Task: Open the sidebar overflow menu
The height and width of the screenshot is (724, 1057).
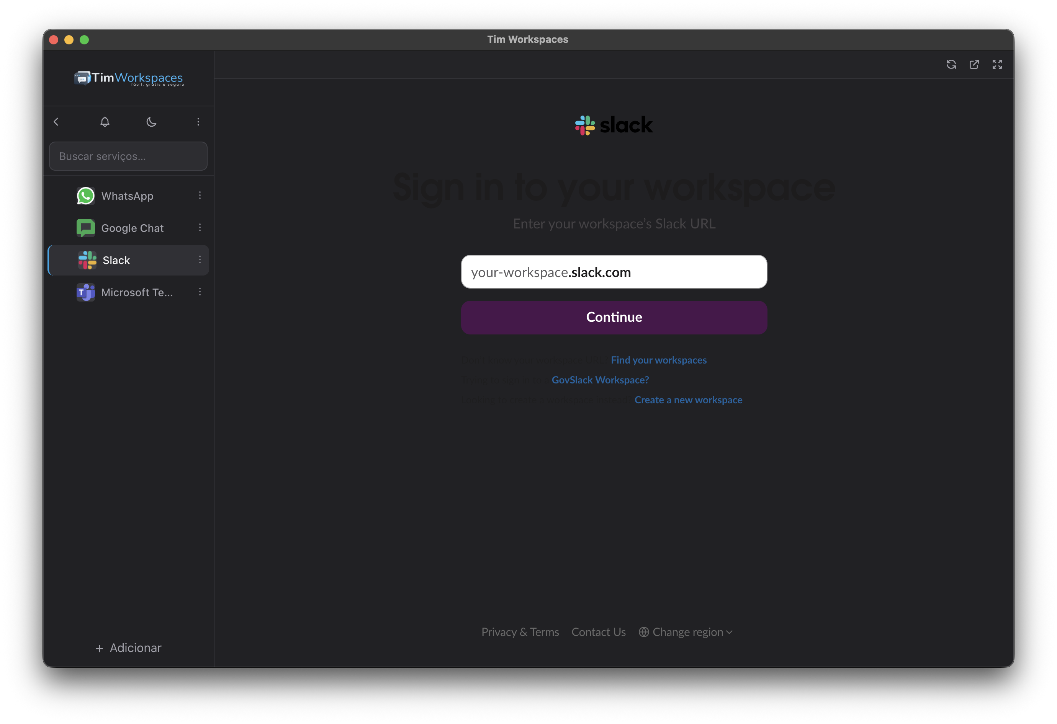Action: click(198, 121)
